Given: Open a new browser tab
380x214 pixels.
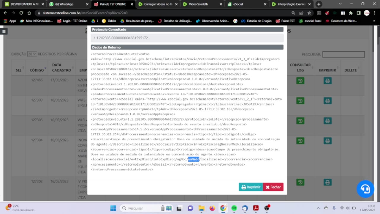Looking at the screenshot, I should [319, 4].
